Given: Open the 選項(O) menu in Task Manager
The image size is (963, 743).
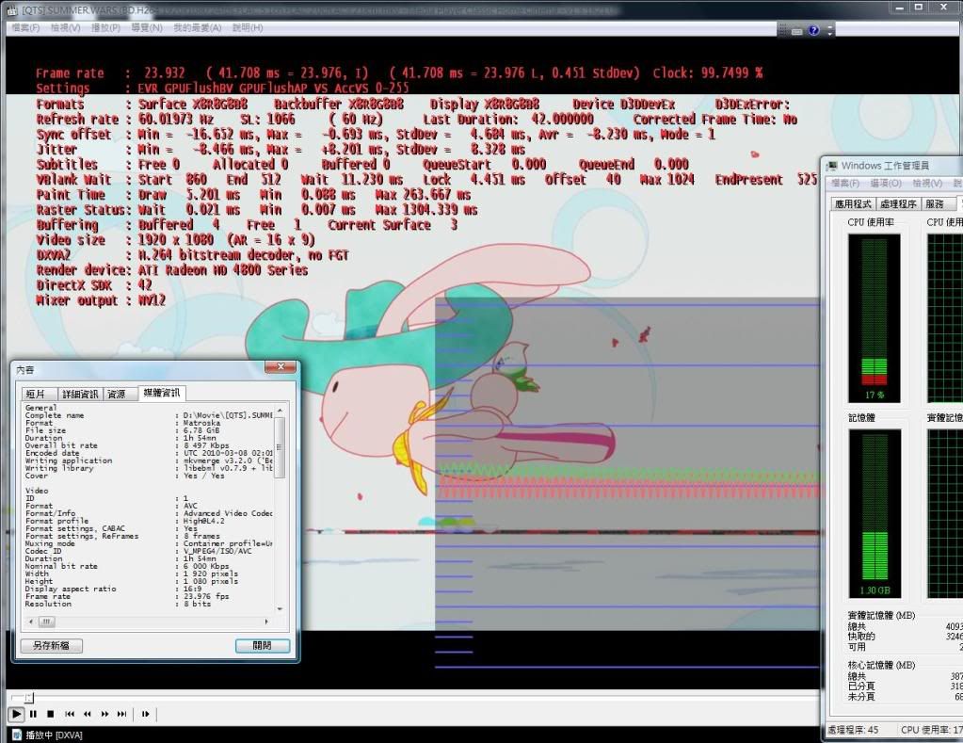Looking at the screenshot, I should 886,183.
